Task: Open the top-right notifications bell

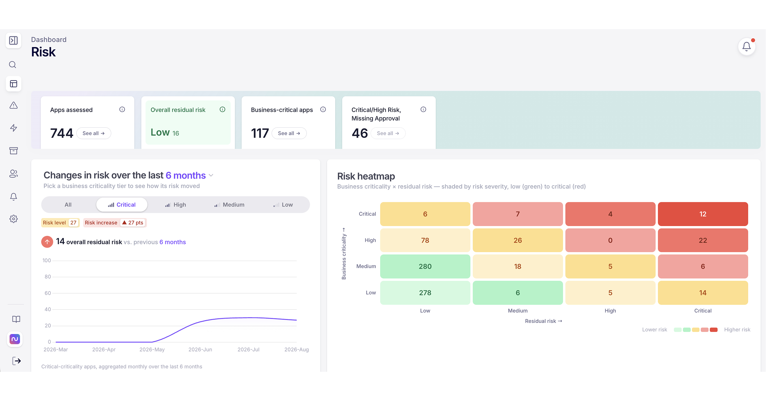Action: point(746,47)
